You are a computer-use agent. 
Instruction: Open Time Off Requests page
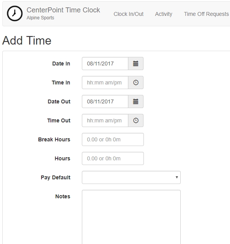(x=206, y=14)
